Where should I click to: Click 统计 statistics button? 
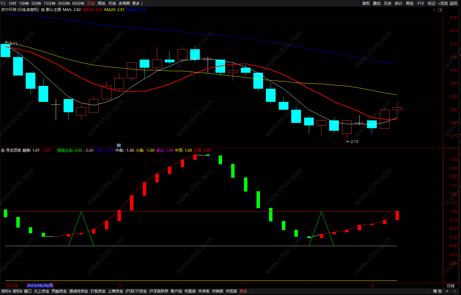click(399, 3)
